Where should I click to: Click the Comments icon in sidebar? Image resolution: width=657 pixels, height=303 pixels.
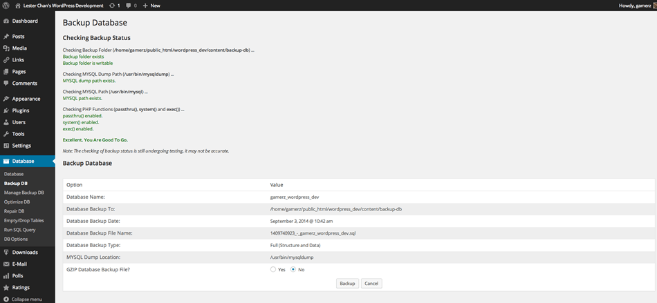(6, 83)
